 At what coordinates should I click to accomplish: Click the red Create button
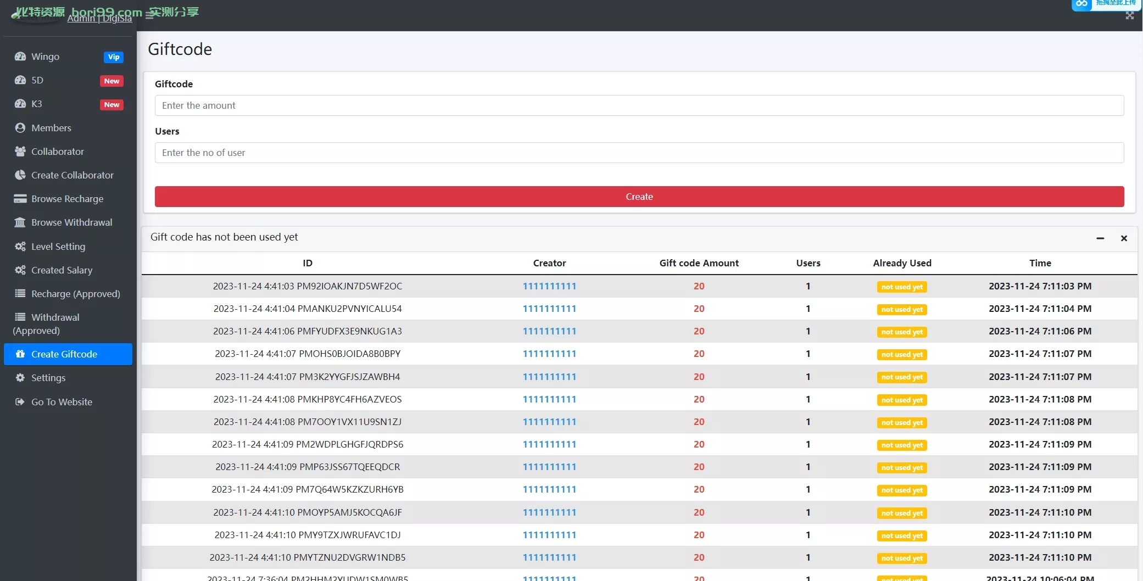point(639,197)
